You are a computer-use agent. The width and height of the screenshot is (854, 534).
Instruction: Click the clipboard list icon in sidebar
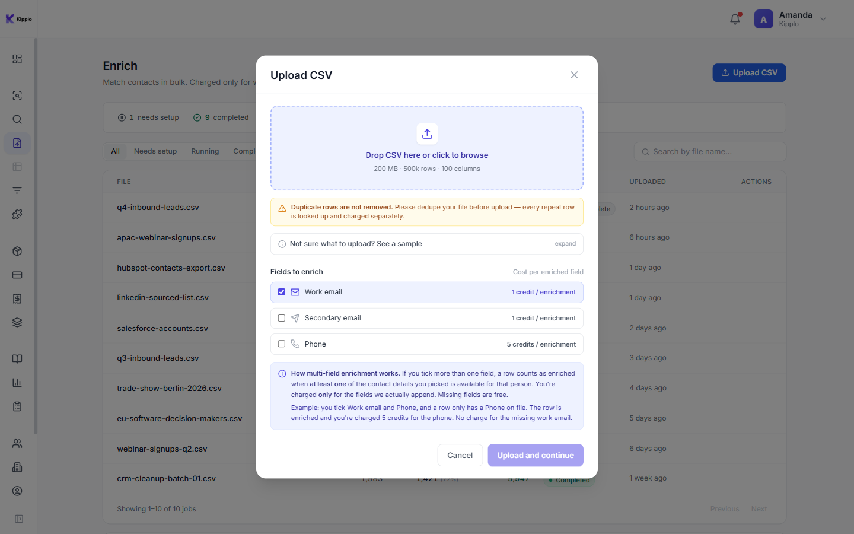click(17, 406)
